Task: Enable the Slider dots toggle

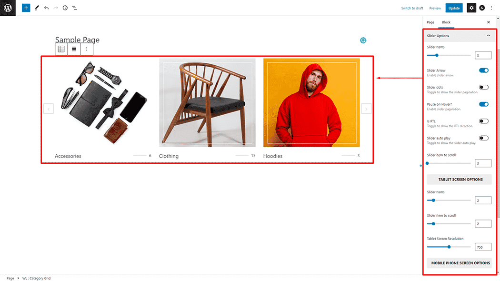Action: (484, 87)
